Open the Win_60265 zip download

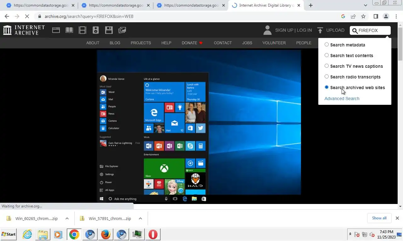tap(36, 218)
